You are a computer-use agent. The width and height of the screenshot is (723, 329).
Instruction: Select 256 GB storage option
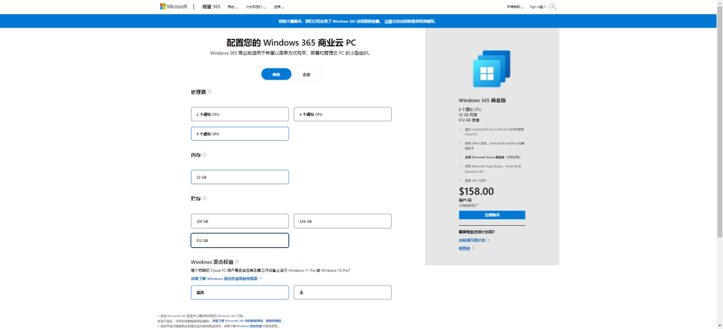(342, 221)
